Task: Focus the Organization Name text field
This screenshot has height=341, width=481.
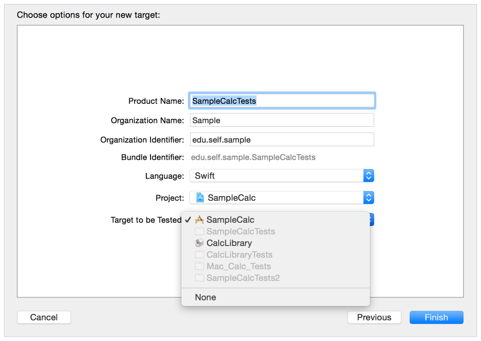Action: (x=282, y=120)
